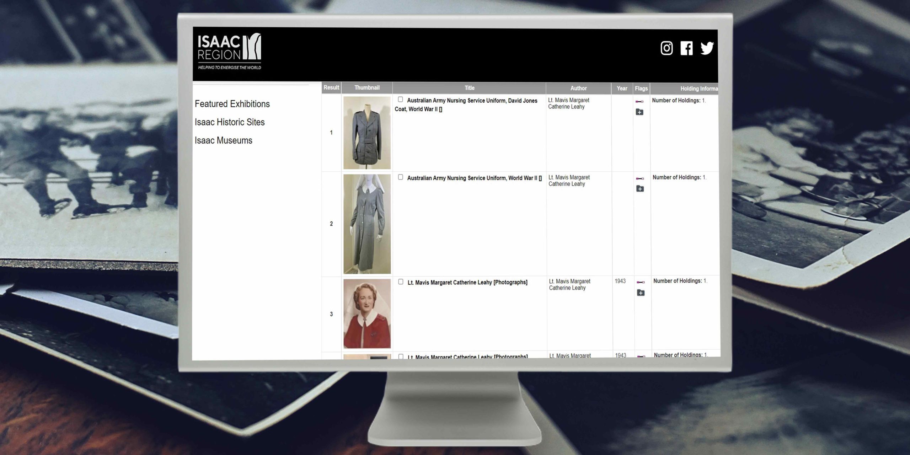Screen dimensions: 910x455
Task: Click add-to-folder icon for result 2
Action: (640, 189)
